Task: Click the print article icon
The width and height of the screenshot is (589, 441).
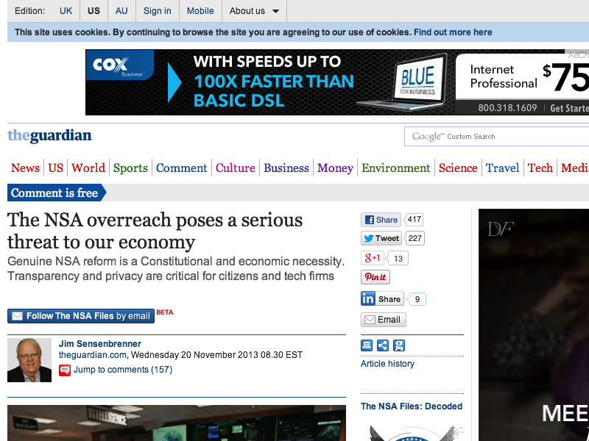Action: (x=367, y=345)
